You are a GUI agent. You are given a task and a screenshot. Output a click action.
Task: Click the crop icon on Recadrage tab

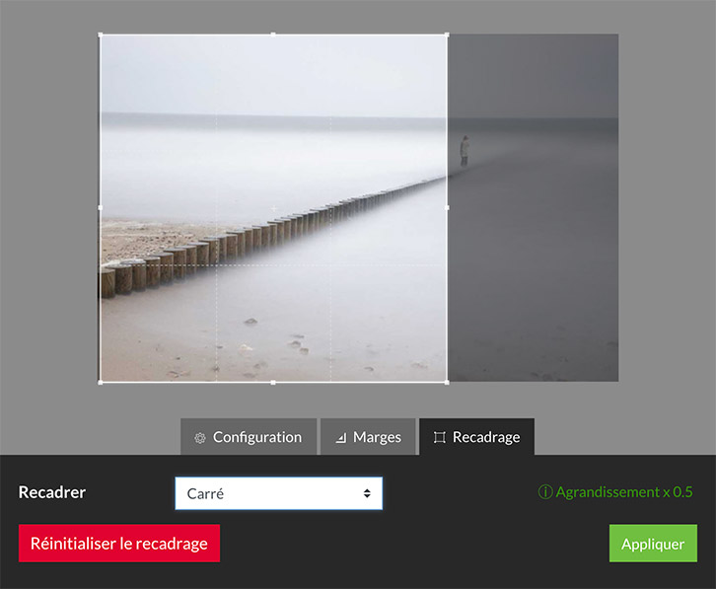(439, 438)
